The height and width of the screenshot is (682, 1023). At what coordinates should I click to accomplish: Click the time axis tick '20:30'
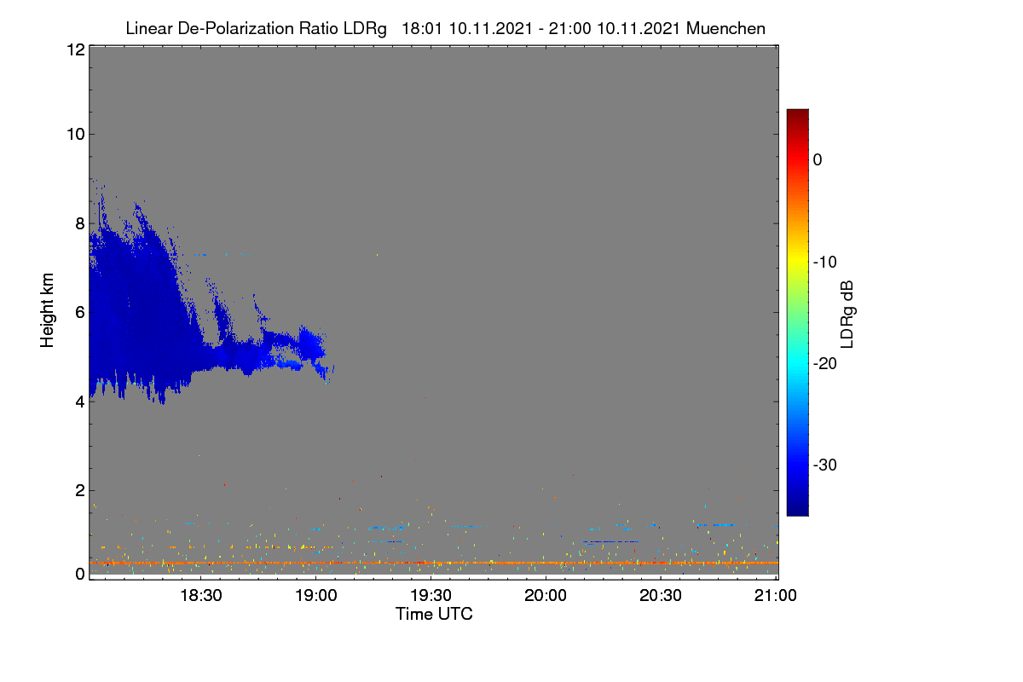pos(662,595)
